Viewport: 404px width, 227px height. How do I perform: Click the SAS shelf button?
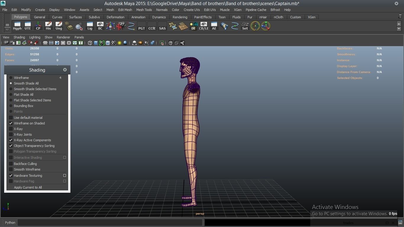(162, 26)
